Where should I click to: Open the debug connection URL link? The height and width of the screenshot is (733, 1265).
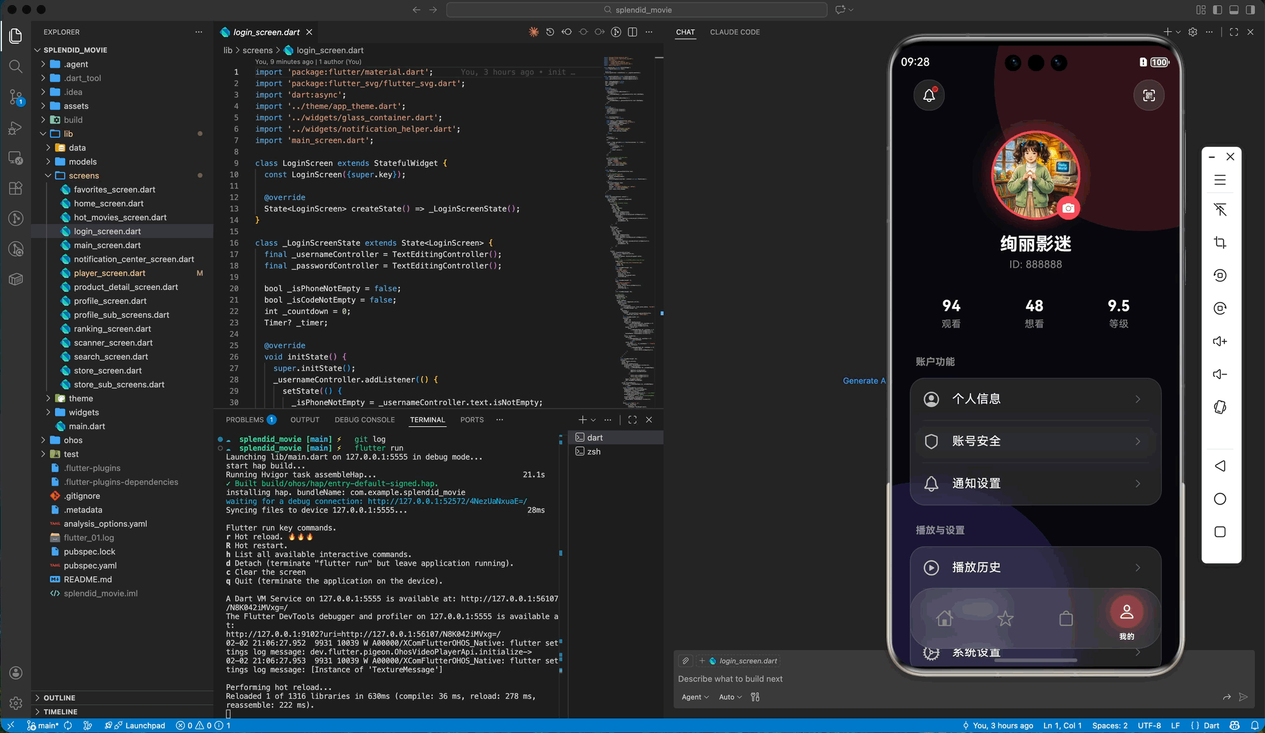[447, 501]
